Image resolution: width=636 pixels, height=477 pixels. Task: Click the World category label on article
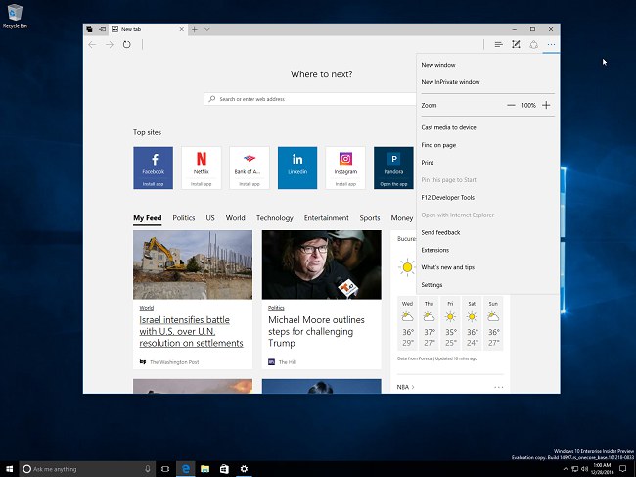tap(147, 308)
